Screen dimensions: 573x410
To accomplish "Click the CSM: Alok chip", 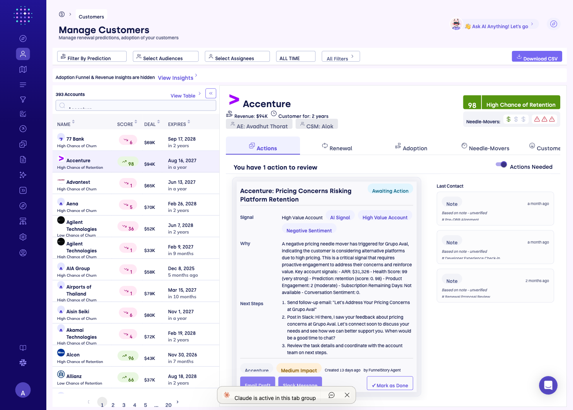I will pos(317,124).
